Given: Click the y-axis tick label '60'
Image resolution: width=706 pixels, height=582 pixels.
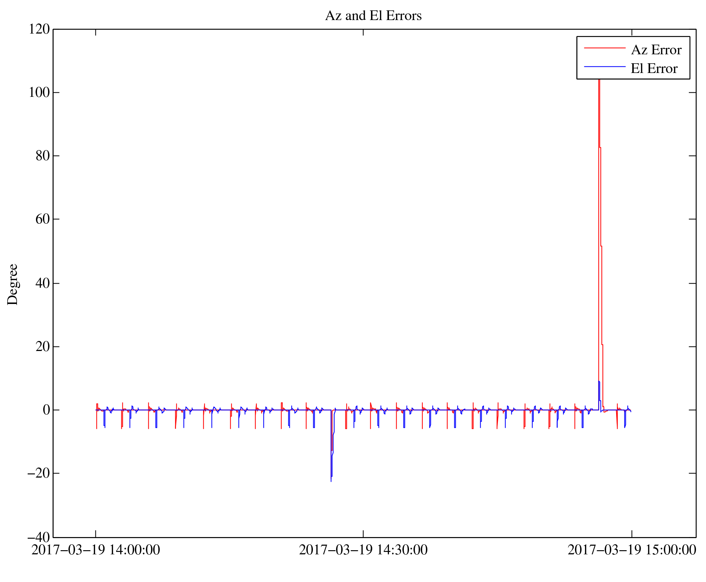Looking at the screenshot, I should tap(43, 219).
